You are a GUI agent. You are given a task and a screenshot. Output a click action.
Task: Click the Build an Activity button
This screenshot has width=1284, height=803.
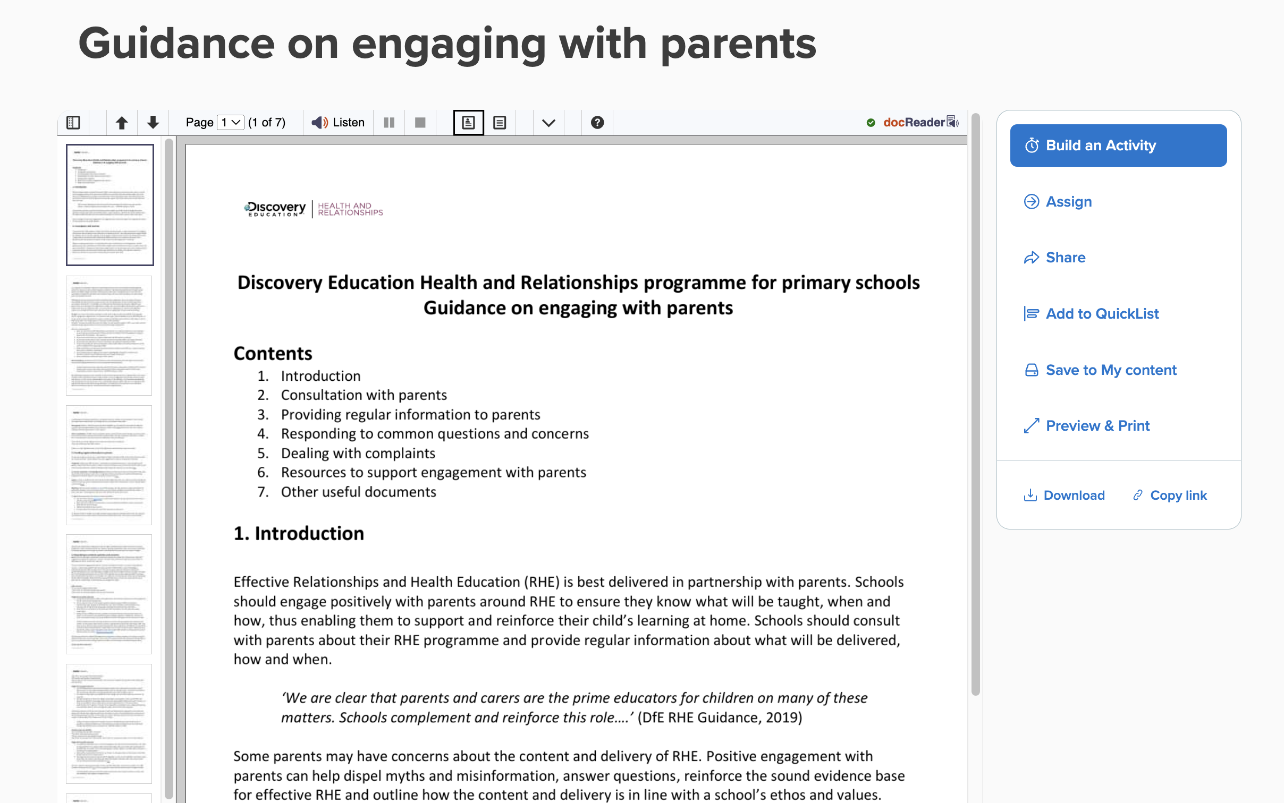1118,146
